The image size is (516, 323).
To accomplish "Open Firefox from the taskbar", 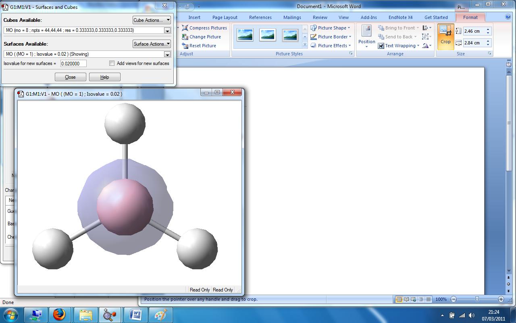I will coord(59,315).
